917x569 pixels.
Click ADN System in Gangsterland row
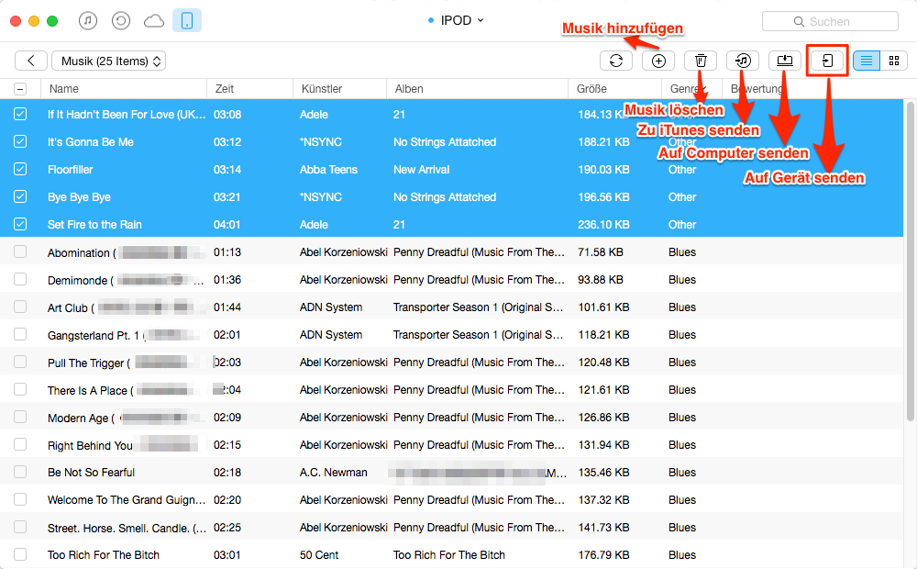(331, 335)
